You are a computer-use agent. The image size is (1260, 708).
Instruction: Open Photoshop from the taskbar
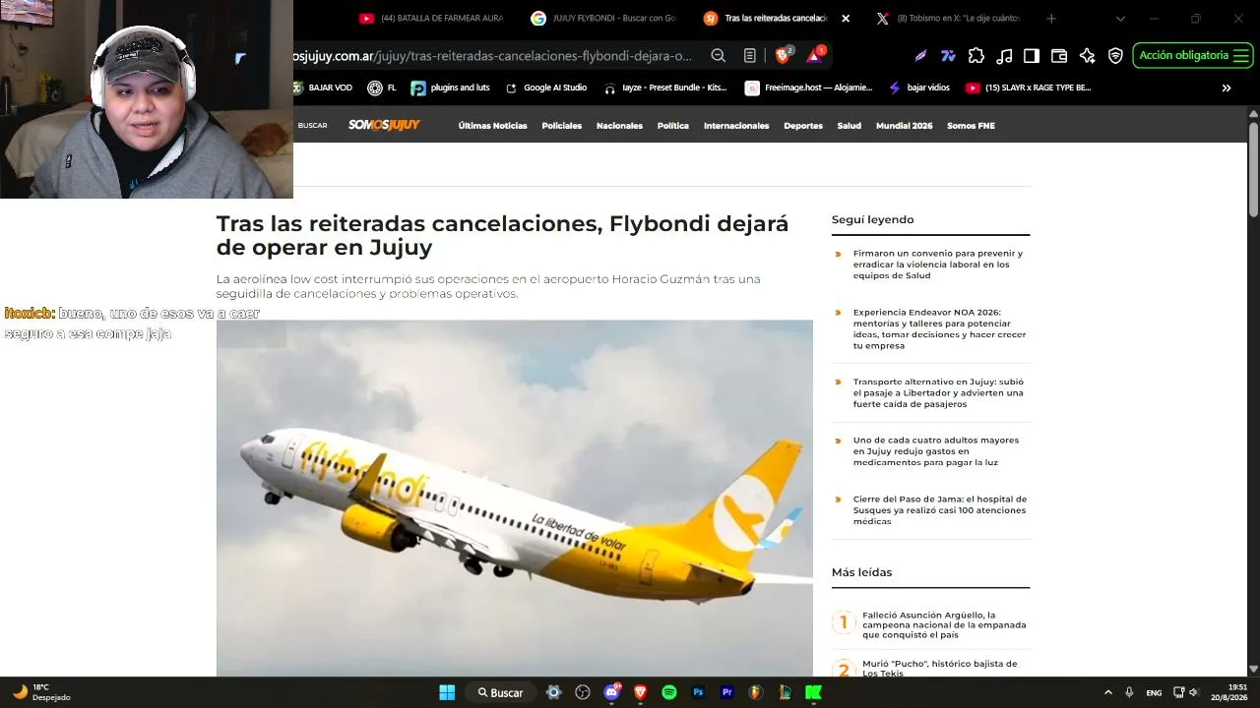[x=698, y=692]
